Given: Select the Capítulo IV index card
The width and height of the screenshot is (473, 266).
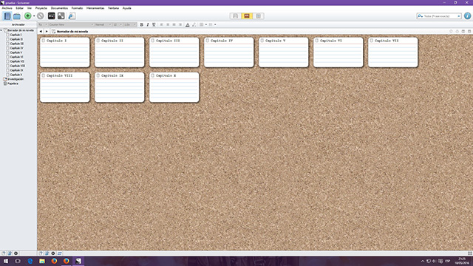Looking at the screenshot, I should [x=229, y=52].
